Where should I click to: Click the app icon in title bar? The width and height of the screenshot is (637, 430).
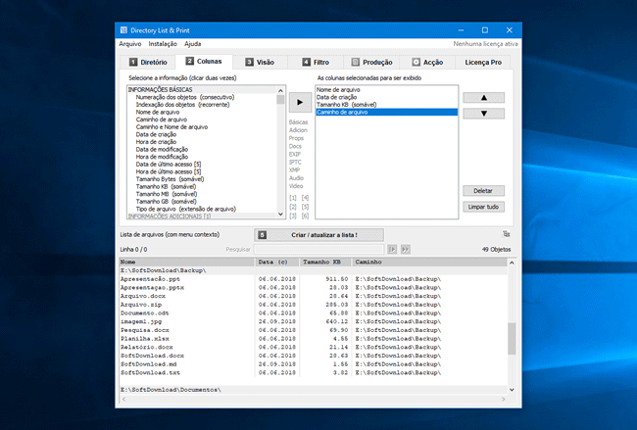123,30
